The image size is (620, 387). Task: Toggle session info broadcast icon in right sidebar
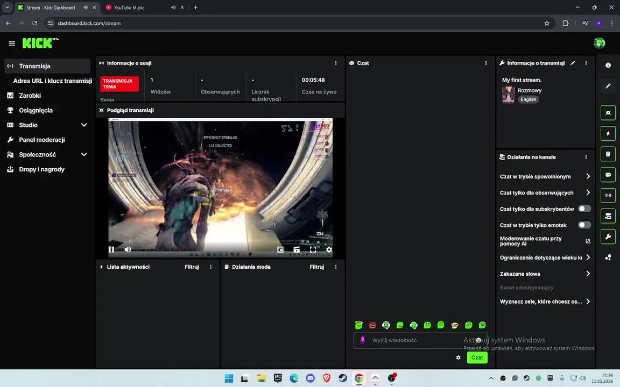click(608, 195)
